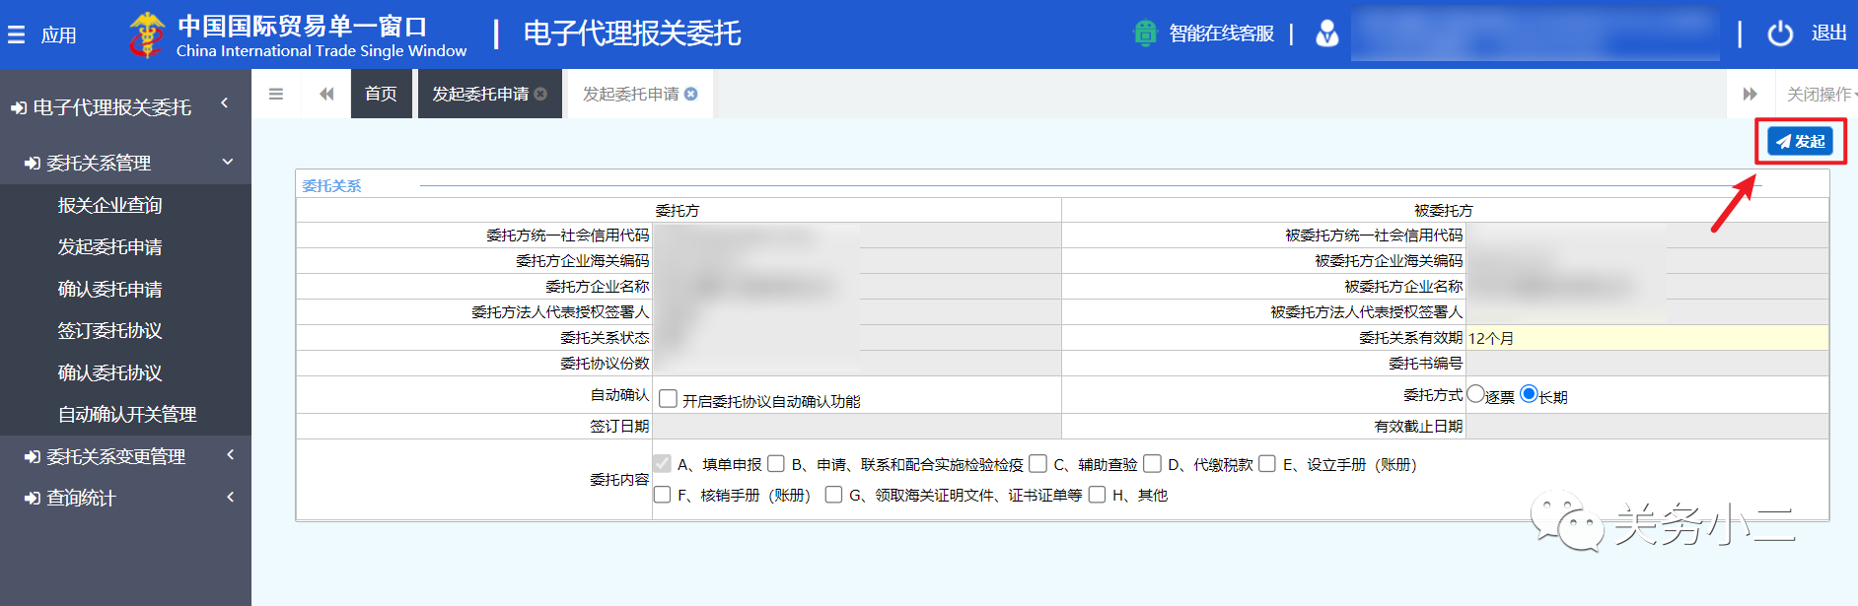Click the 智能在线客服 link
This screenshot has width=1858, height=606.
click(x=1221, y=34)
